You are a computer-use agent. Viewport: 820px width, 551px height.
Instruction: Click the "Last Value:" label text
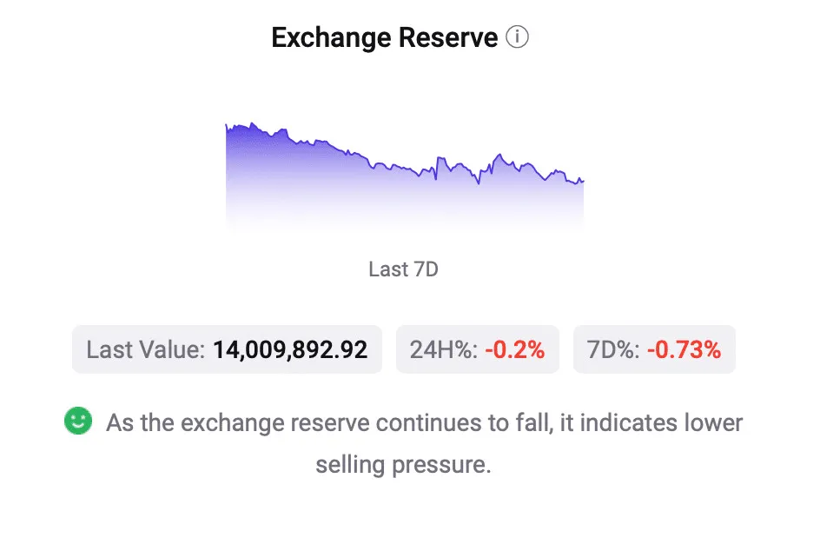[x=146, y=350]
